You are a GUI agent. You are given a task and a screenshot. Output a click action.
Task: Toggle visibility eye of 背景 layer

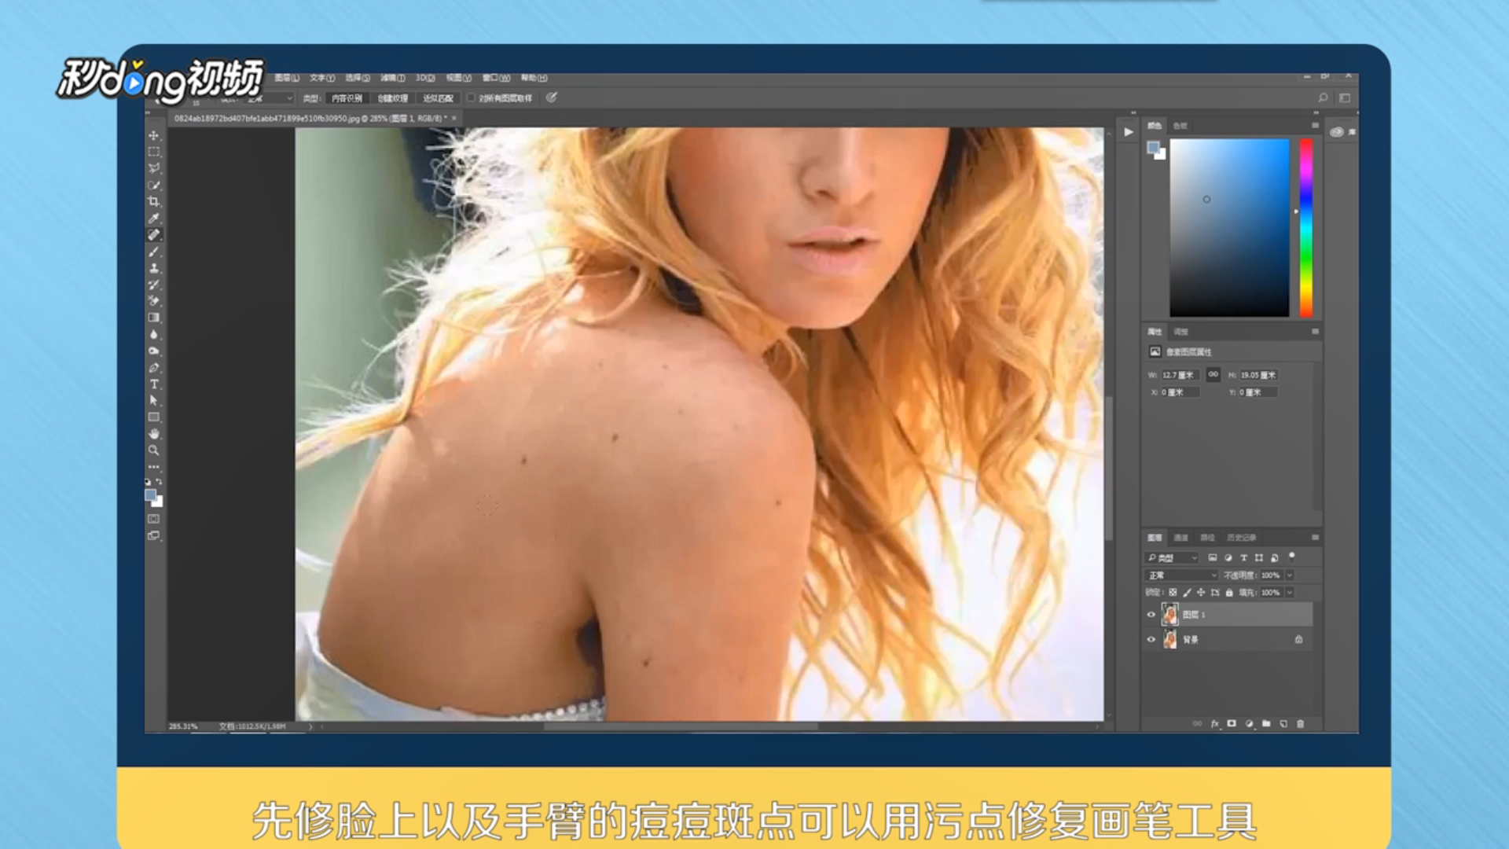(1151, 640)
